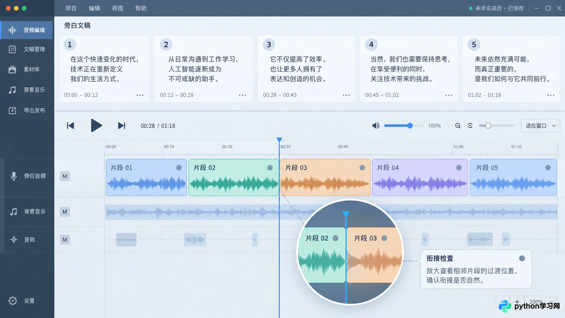Screen dimensions: 565x318
Task: Toggle status dot on 片段 04 clip
Action: [459, 168]
